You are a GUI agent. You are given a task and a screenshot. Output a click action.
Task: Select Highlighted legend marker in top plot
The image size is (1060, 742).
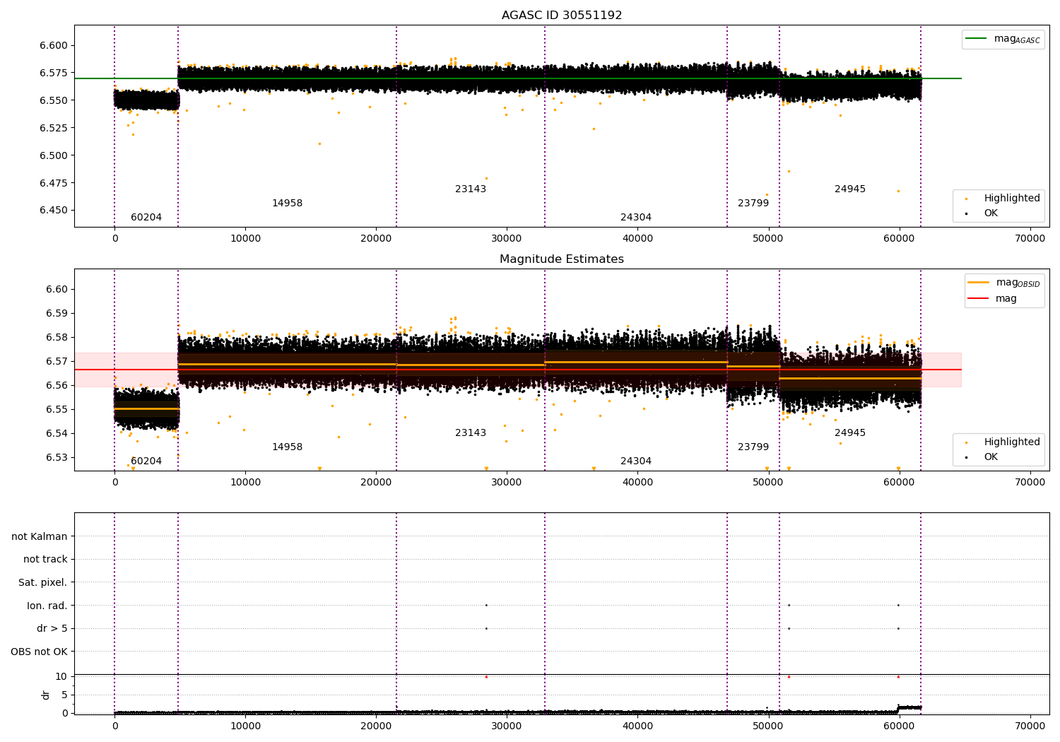coord(966,199)
